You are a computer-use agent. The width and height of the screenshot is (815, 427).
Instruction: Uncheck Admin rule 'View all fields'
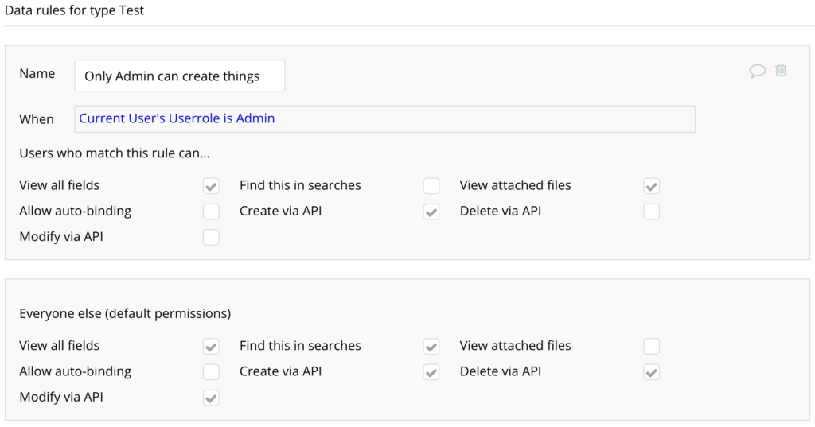pos(211,186)
